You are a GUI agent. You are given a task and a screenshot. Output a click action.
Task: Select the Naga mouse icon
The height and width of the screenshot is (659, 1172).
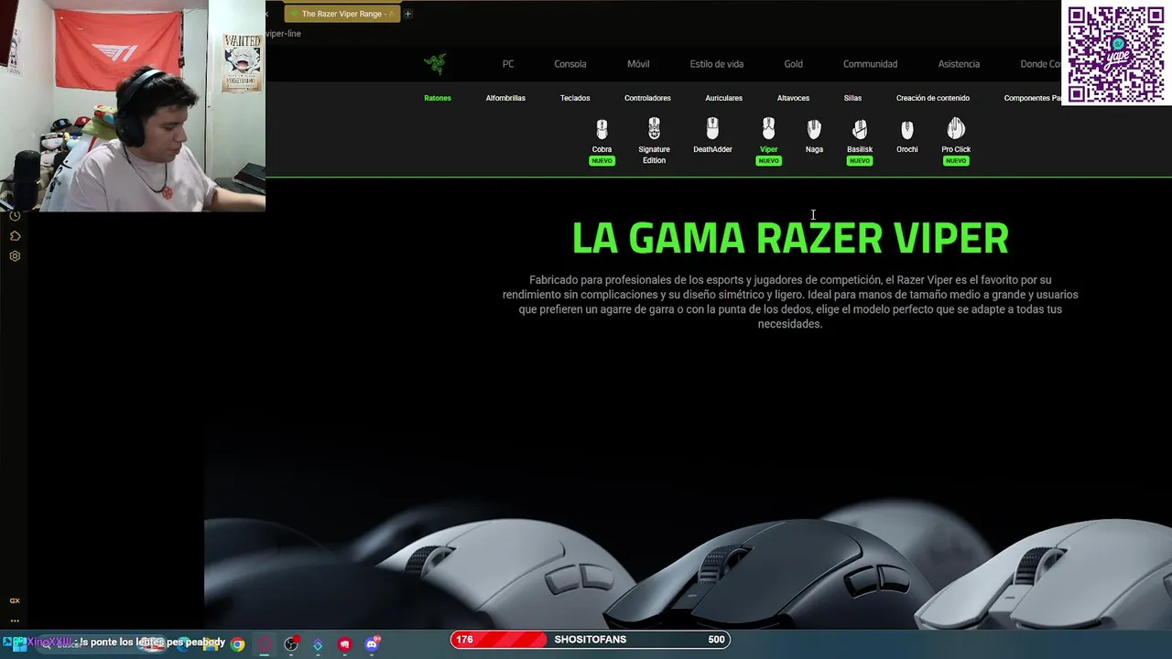[x=814, y=129]
